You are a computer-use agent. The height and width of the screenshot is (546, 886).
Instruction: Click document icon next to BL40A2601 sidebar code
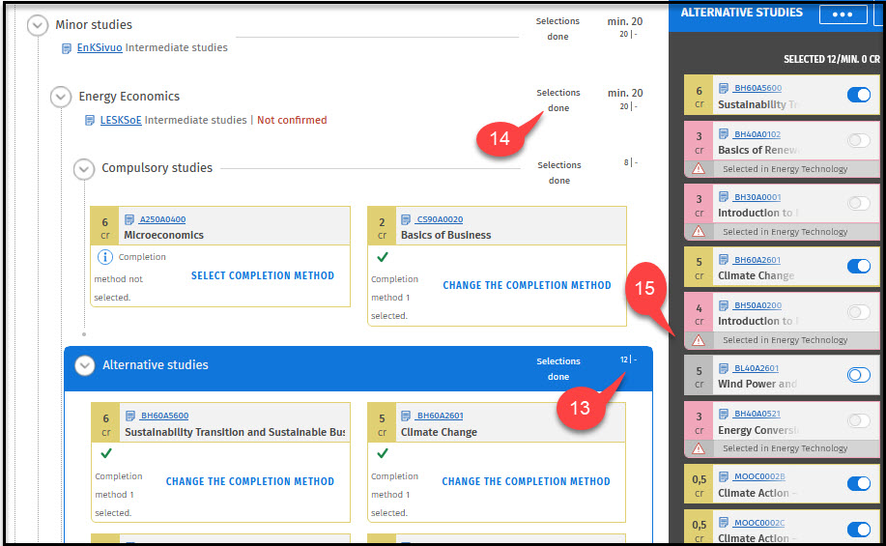coord(725,368)
